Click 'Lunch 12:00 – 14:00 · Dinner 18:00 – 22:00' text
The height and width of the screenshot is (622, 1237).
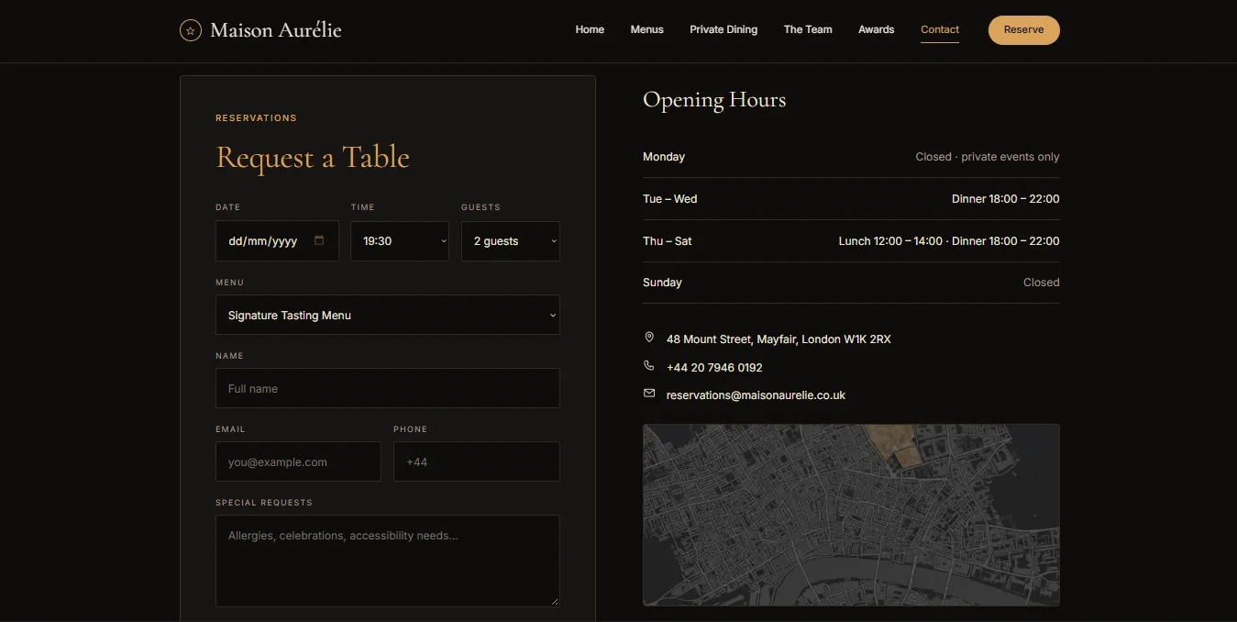click(x=949, y=241)
